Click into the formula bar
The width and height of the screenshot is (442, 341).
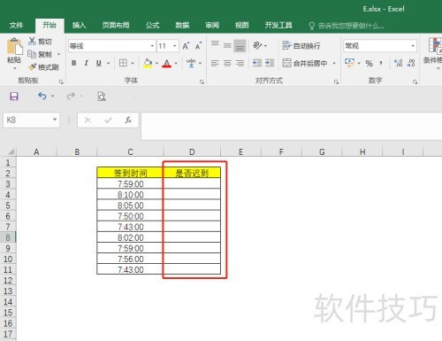pyautogui.click(x=291, y=126)
